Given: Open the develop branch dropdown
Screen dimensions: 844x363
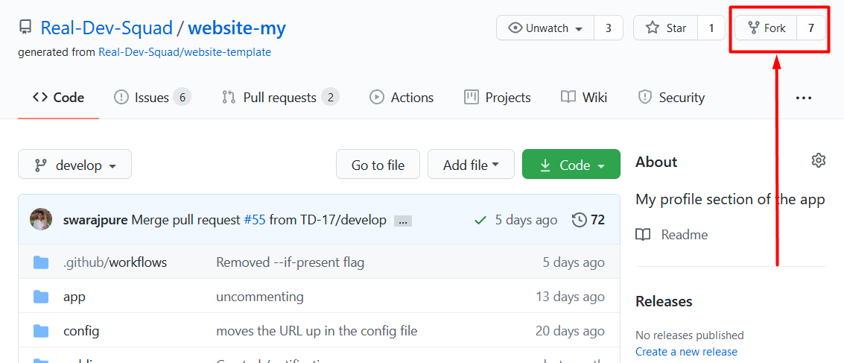Looking at the screenshot, I should (x=74, y=165).
